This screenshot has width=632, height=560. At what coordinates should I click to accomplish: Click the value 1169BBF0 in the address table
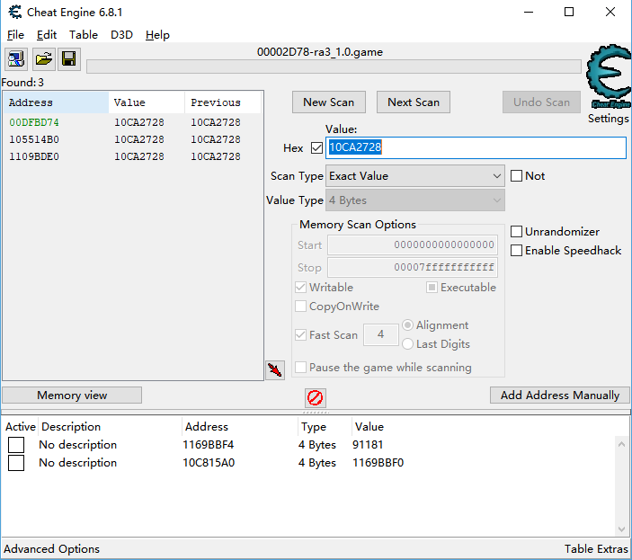pyautogui.click(x=378, y=463)
